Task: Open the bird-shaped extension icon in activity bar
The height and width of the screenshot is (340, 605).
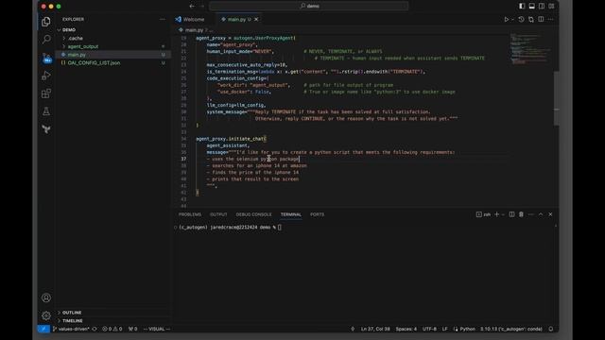Action: [x=46, y=129]
